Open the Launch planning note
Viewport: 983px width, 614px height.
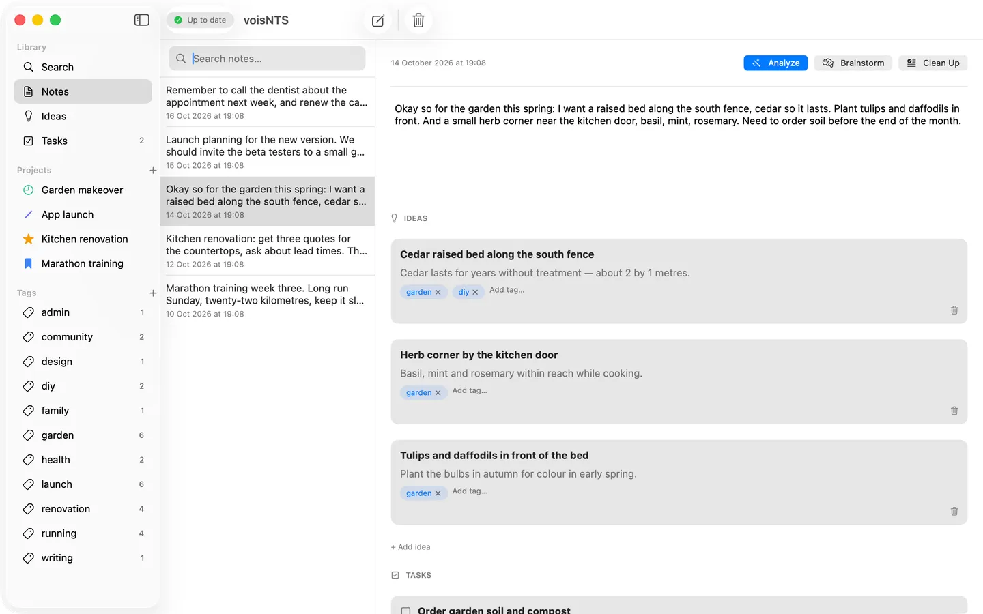click(x=267, y=152)
